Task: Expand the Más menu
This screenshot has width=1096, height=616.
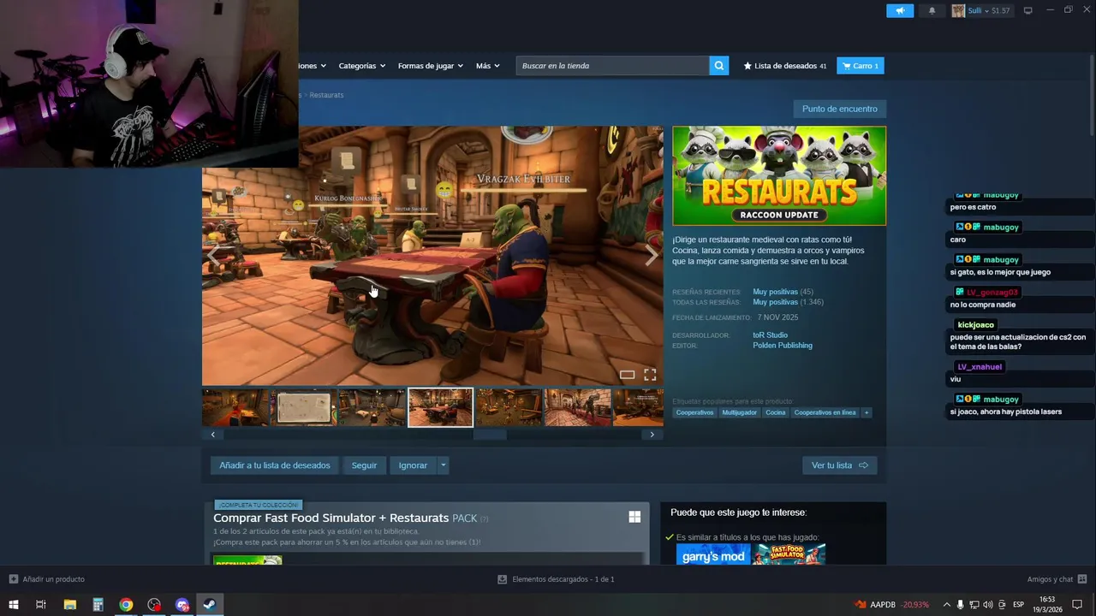Action: point(487,66)
